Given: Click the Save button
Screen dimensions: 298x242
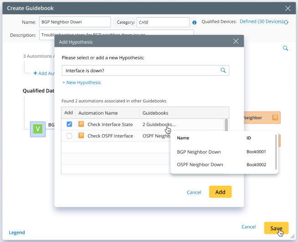Looking at the screenshot, I should pos(276,227).
